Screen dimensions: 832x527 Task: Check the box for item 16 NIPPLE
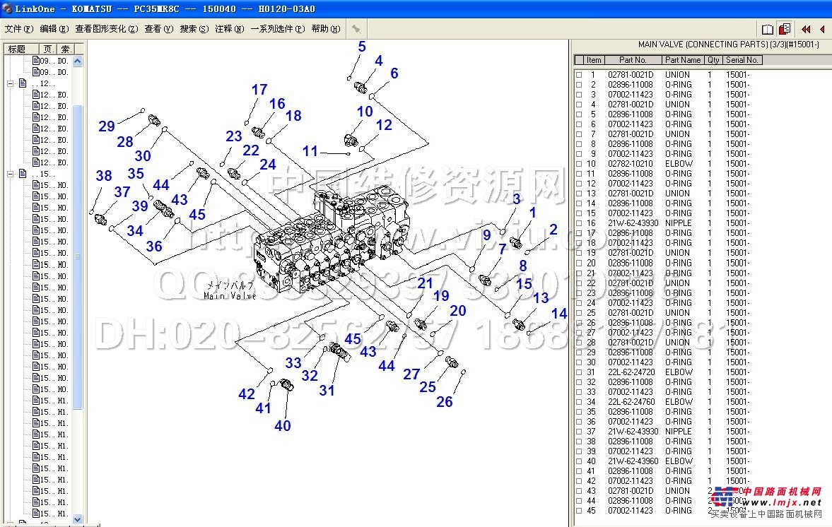point(579,224)
